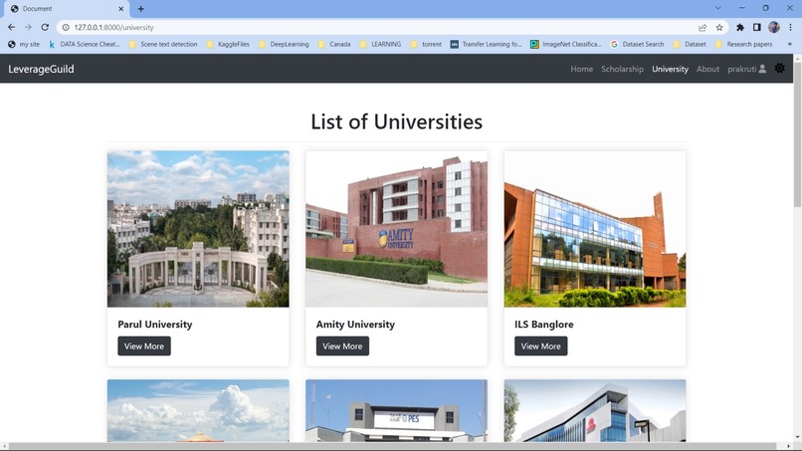Minimize the browser window
802x451 pixels.
pyautogui.click(x=741, y=8)
